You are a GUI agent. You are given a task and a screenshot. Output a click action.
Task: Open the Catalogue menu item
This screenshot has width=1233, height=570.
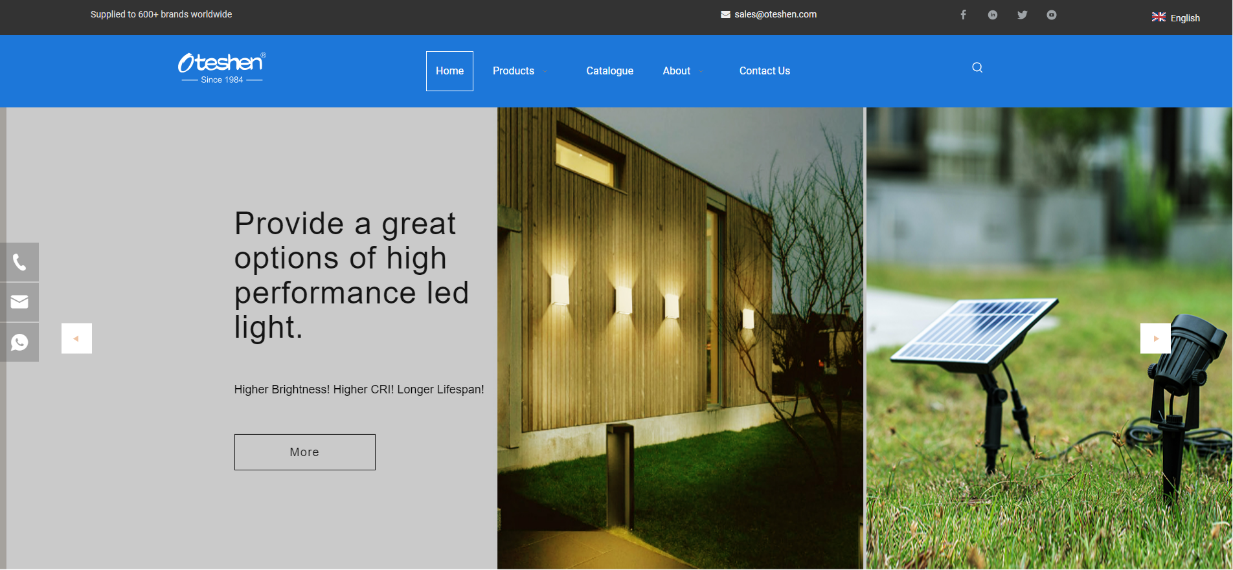[609, 71]
